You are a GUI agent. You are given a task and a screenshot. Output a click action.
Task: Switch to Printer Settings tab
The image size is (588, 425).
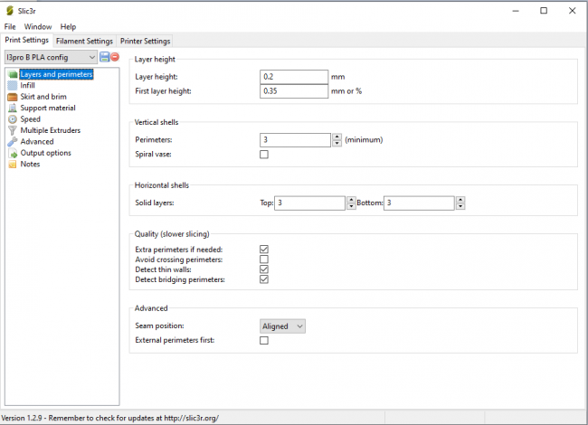click(145, 41)
